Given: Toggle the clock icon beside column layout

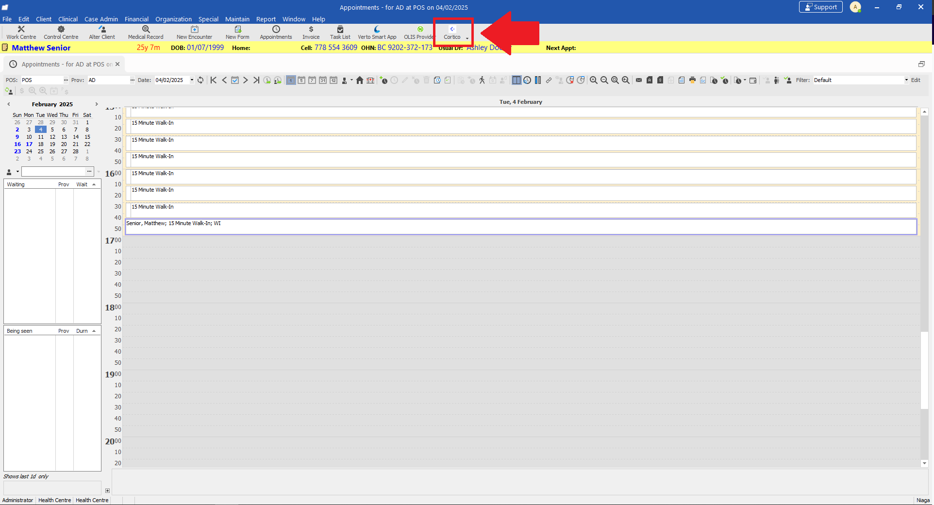Looking at the screenshot, I should pyautogui.click(x=527, y=80).
